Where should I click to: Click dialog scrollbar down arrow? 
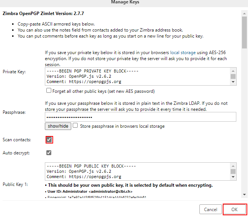(x=244, y=195)
